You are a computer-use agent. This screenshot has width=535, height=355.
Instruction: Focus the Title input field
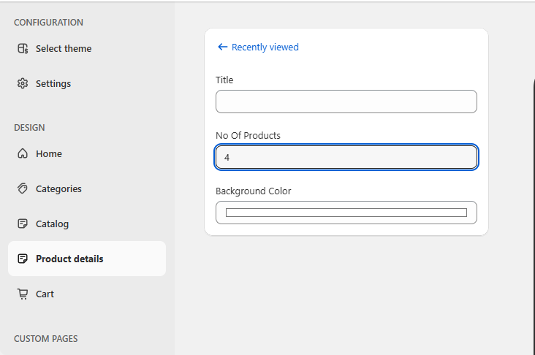(346, 102)
